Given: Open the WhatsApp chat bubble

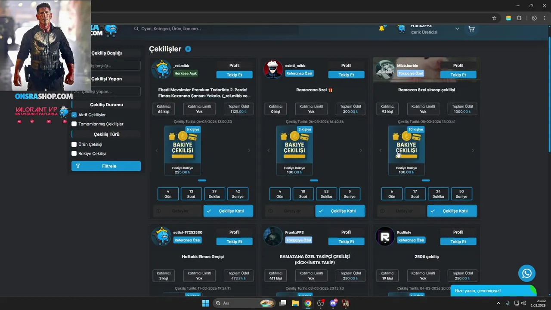Looking at the screenshot, I should coord(527,273).
